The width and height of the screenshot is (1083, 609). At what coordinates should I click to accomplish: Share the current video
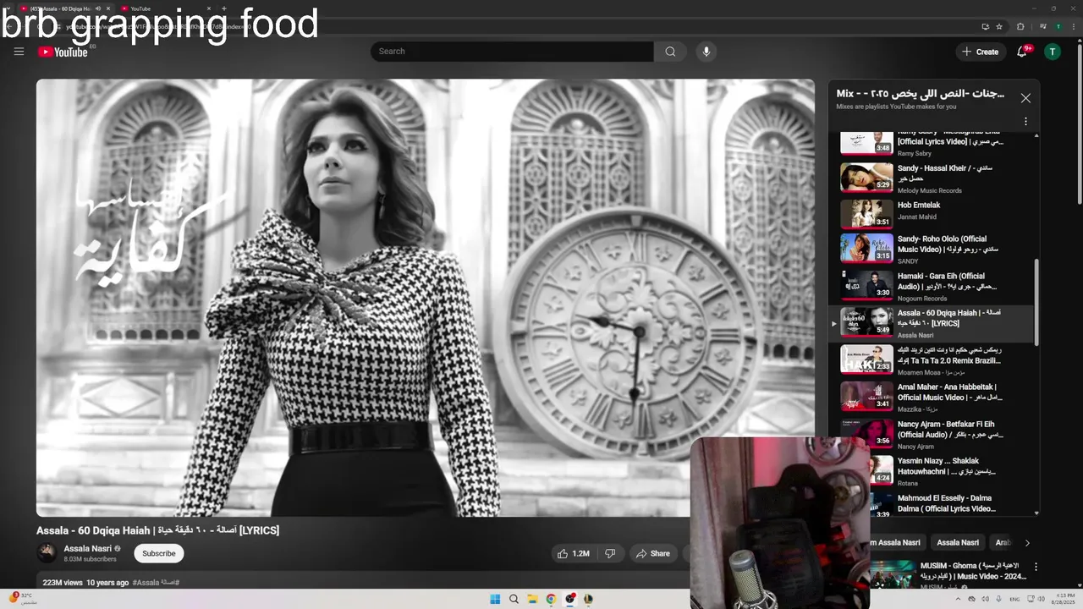pyautogui.click(x=652, y=554)
